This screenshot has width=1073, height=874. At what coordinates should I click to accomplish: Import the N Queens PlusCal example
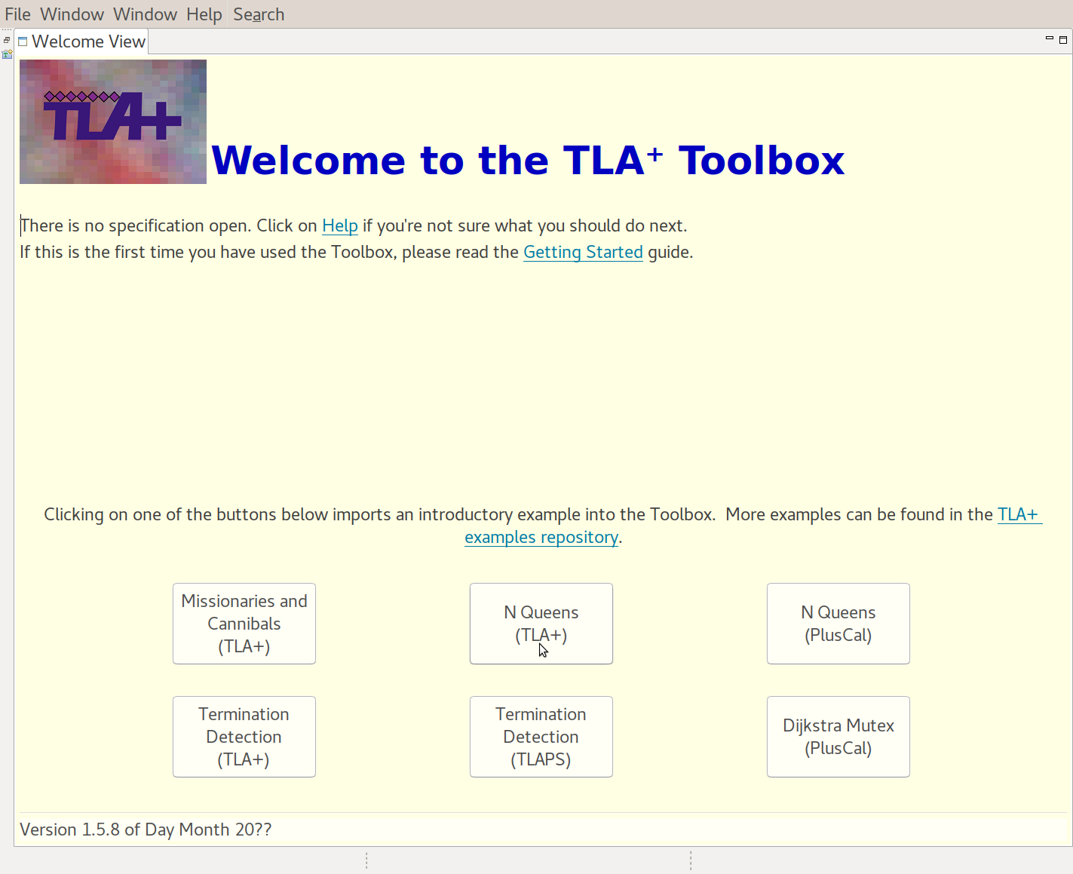[838, 624]
